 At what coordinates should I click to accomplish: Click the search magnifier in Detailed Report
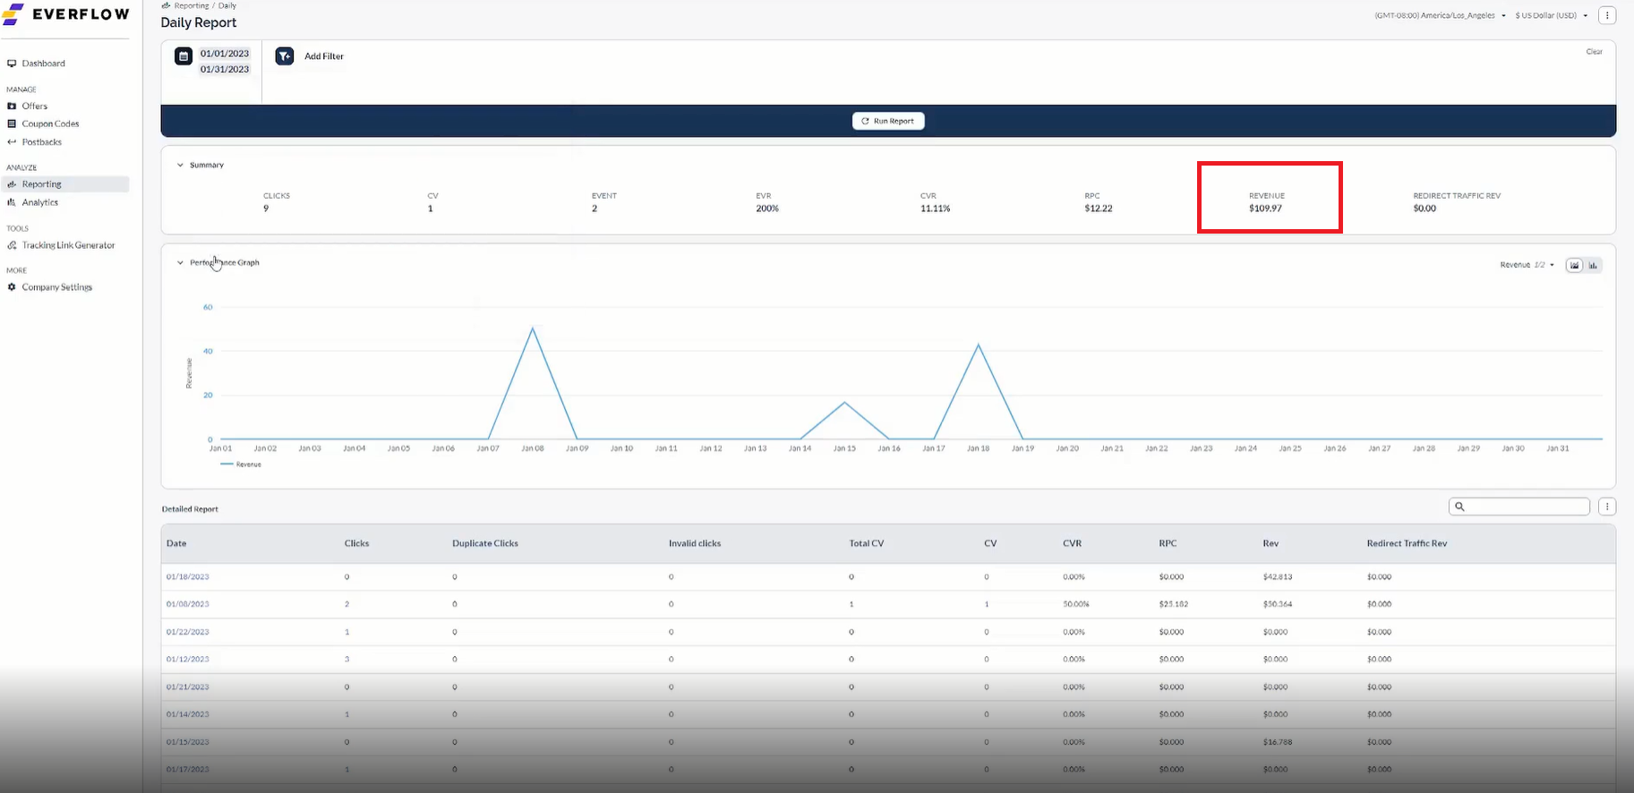point(1459,507)
